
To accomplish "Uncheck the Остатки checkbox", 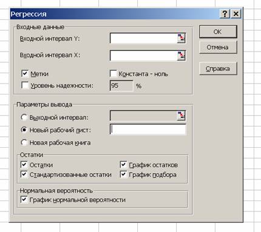I will pyautogui.click(x=24, y=165).
